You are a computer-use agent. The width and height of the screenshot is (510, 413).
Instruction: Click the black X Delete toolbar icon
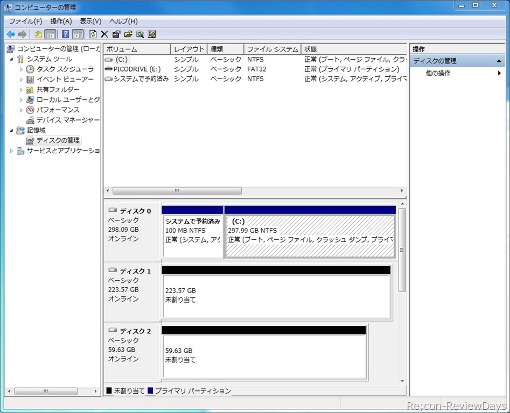pyautogui.click(x=104, y=34)
